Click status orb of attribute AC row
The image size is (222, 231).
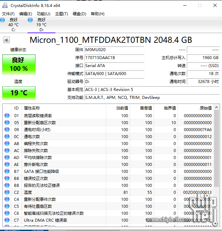click(7, 150)
